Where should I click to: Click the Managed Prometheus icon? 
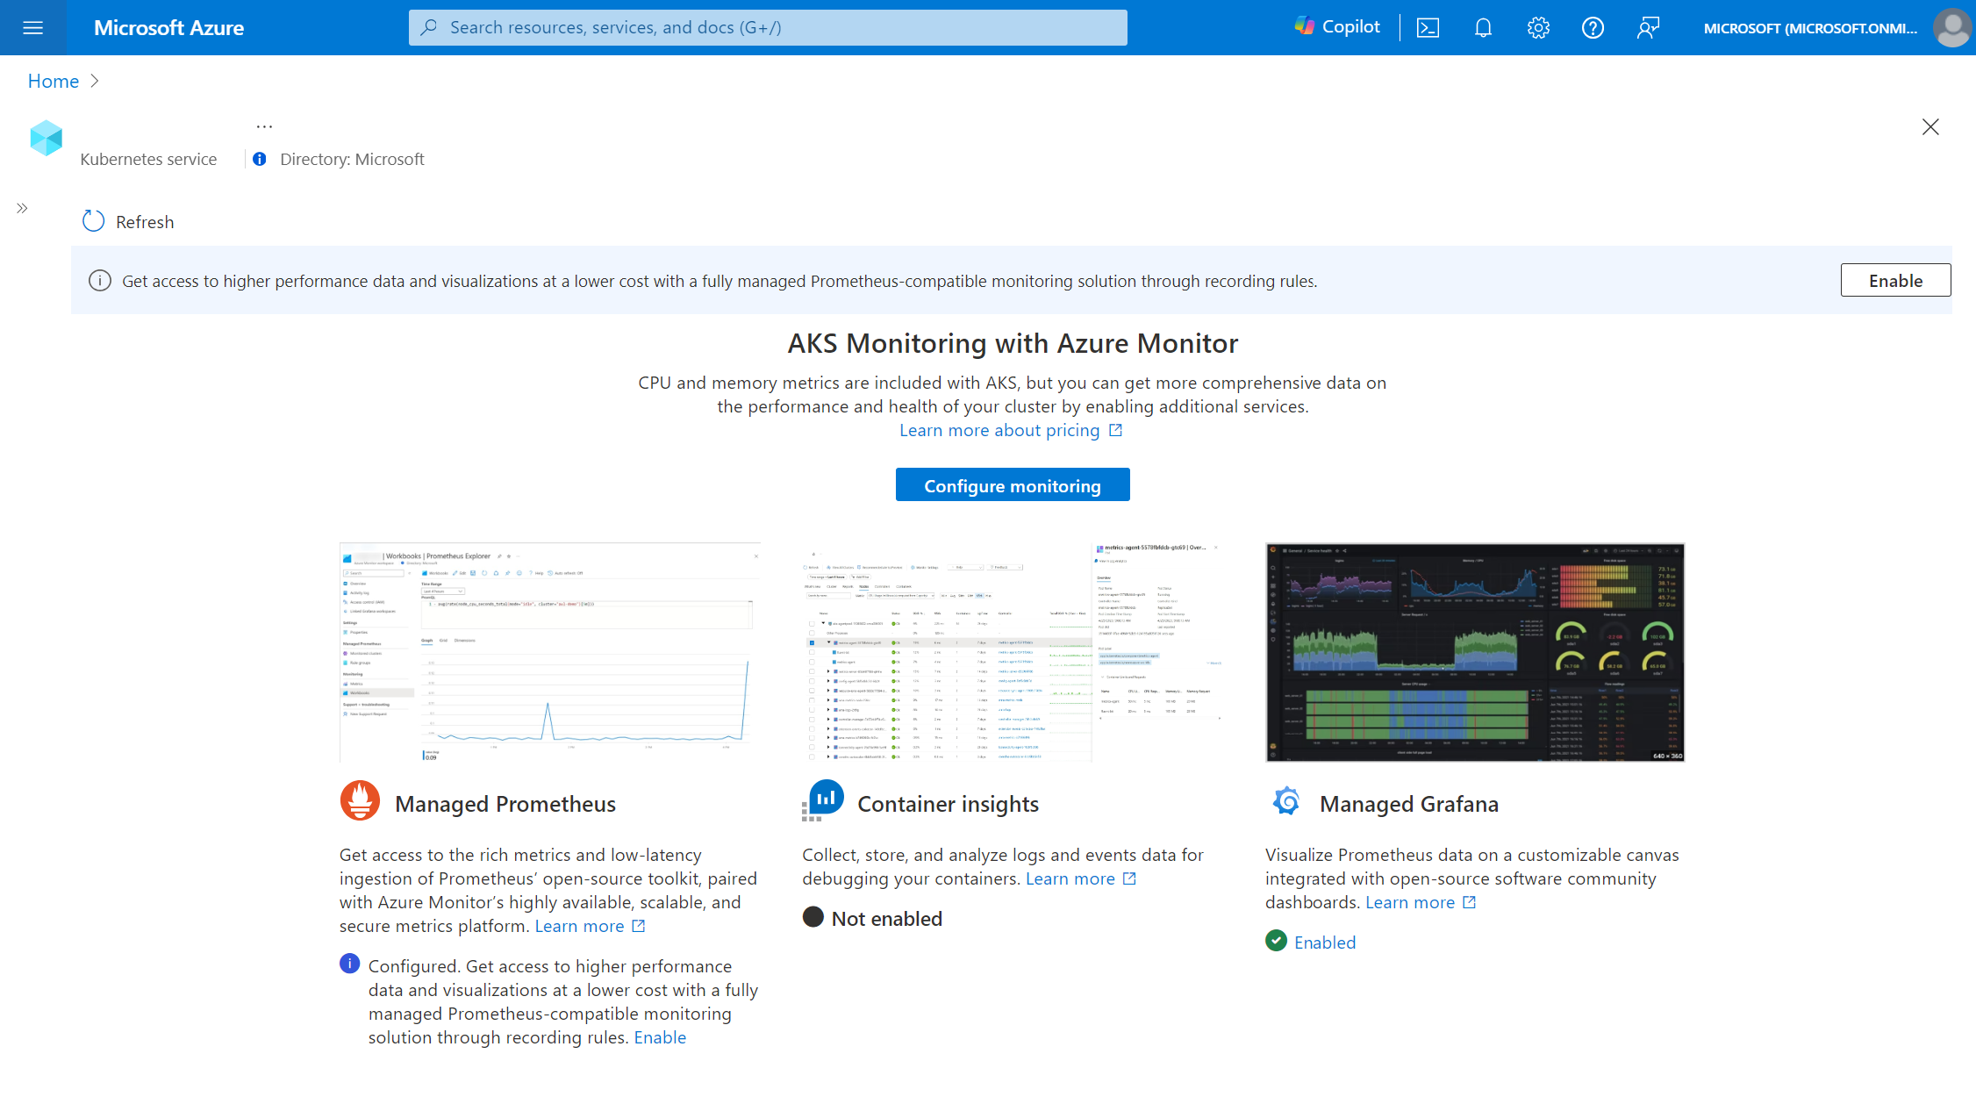(357, 801)
